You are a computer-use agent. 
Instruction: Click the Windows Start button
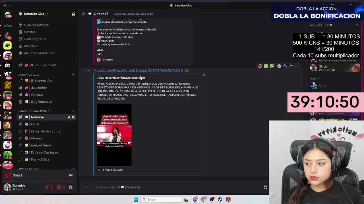coord(136,199)
